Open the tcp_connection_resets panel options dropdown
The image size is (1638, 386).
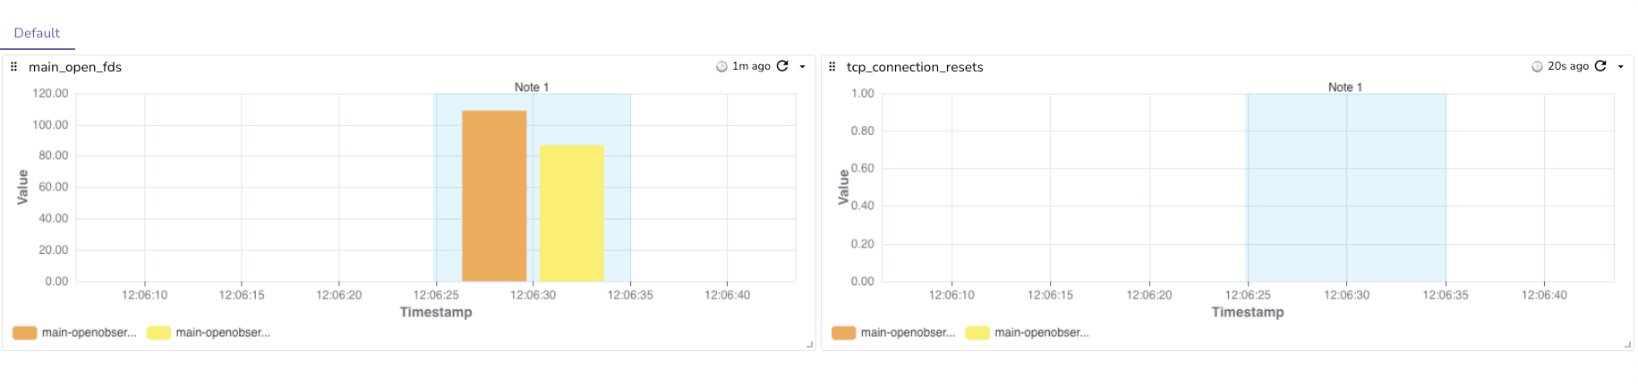pyautogui.click(x=1620, y=67)
